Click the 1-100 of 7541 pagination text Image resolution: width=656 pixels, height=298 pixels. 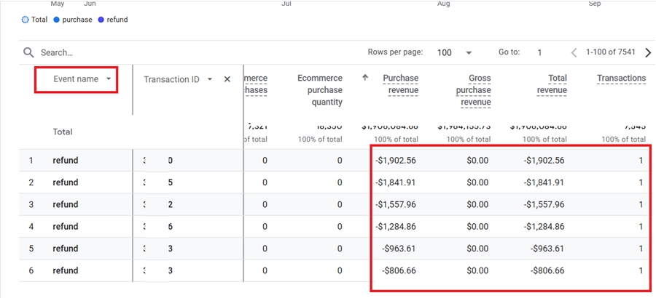pos(610,52)
